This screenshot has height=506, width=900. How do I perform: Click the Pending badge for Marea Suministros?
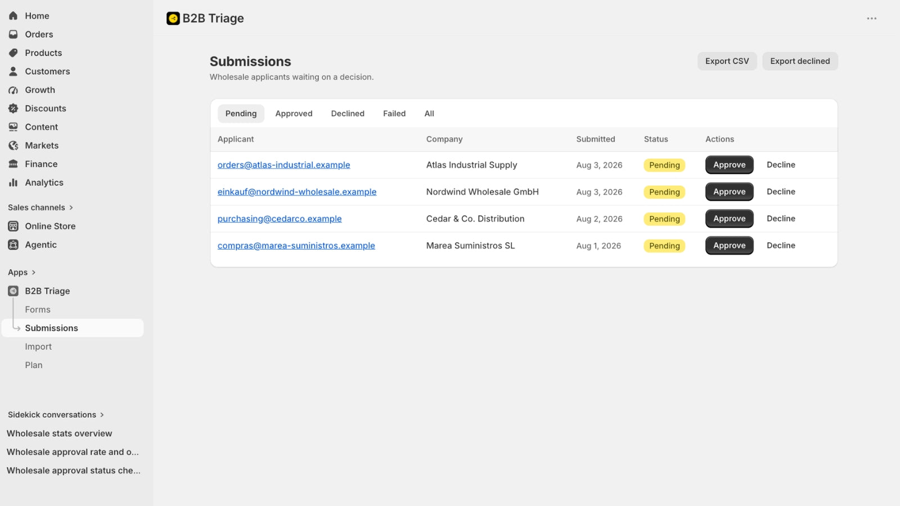(664, 246)
